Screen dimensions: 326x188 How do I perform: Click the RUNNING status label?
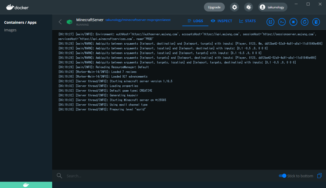point(82,25)
